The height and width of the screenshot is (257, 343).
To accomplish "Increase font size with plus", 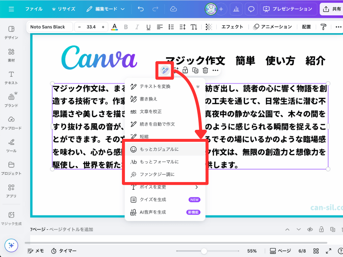I will (103, 27).
